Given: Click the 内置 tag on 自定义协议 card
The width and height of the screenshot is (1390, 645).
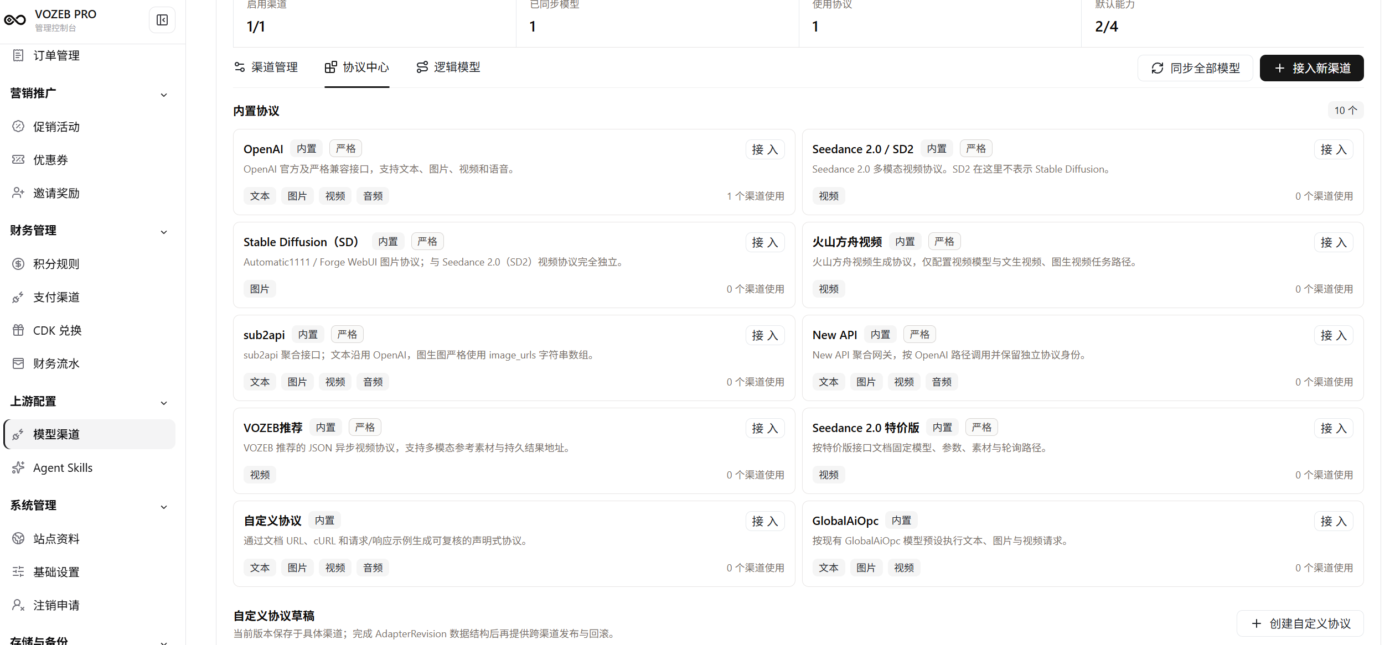Looking at the screenshot, I should point(324,521).
